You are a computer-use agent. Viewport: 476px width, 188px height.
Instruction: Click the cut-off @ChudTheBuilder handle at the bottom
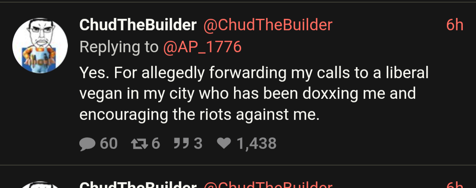click(268, 185)
